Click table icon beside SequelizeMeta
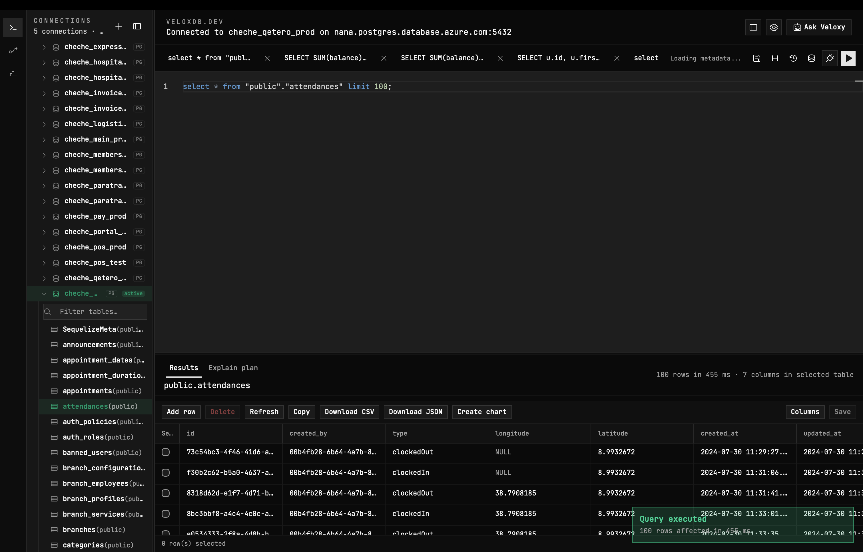The height and width of the screenshot is (552, 863). click(54, 329)
